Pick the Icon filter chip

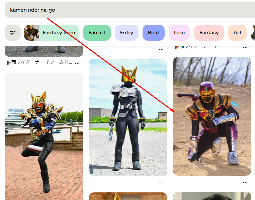coord(179,33)
